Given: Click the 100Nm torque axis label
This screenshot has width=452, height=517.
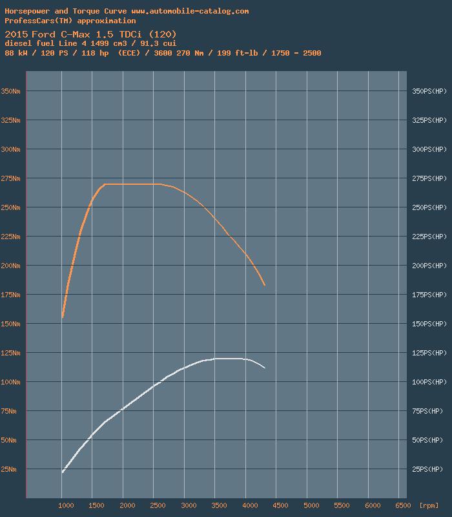Looking at the screenshot, I should point(10,382).
